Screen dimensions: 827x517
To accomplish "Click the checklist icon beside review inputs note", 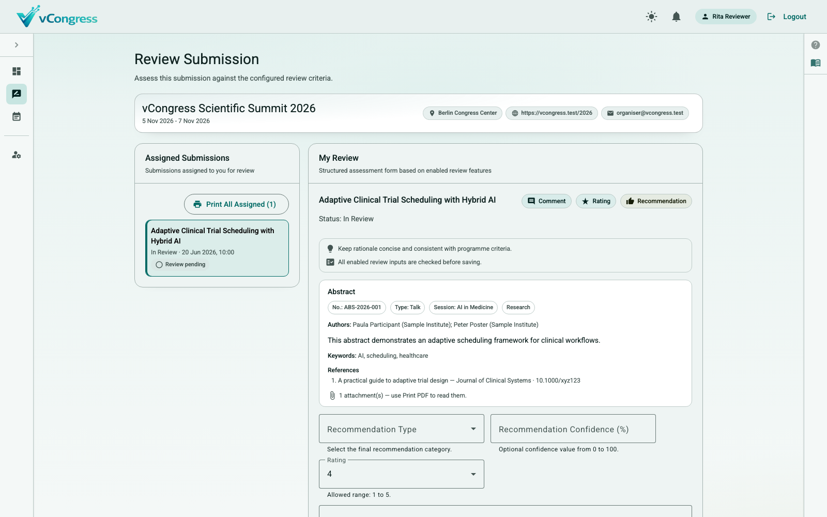I will (x=330, y=262).
